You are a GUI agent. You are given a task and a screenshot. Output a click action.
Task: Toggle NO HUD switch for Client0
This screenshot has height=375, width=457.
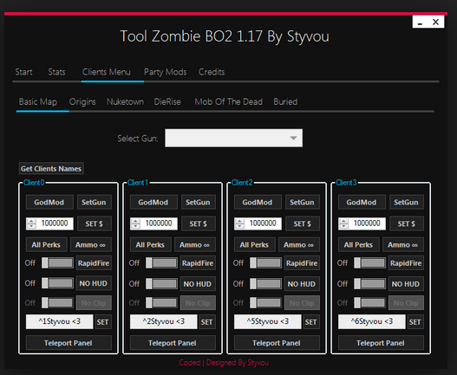[x=57, y=283]
